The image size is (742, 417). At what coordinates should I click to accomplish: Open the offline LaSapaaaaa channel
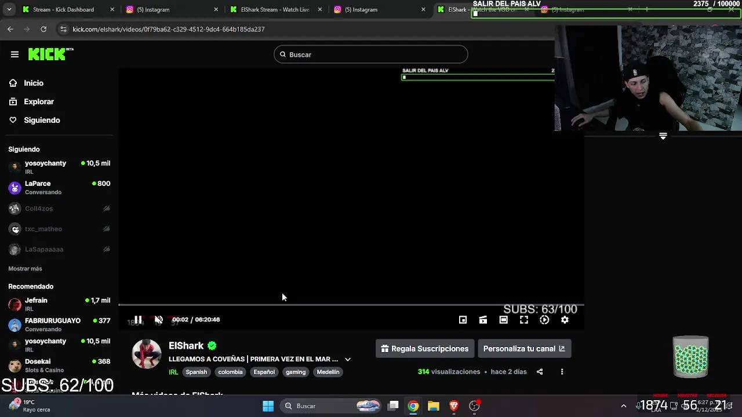click(59, 249)
